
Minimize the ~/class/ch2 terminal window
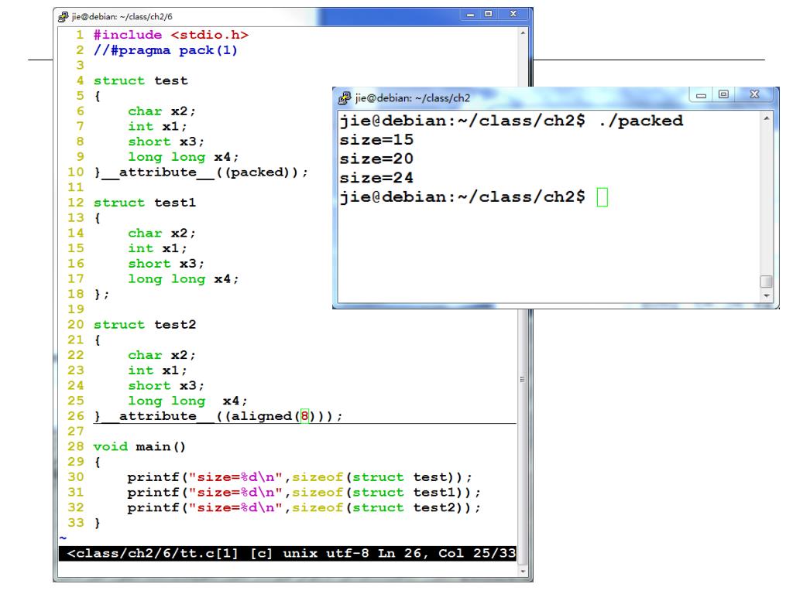701,95
